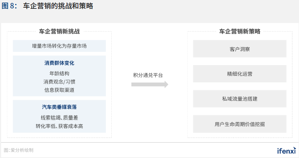
Task: Click the 私域流量池搭建 box
Action: 240,99
